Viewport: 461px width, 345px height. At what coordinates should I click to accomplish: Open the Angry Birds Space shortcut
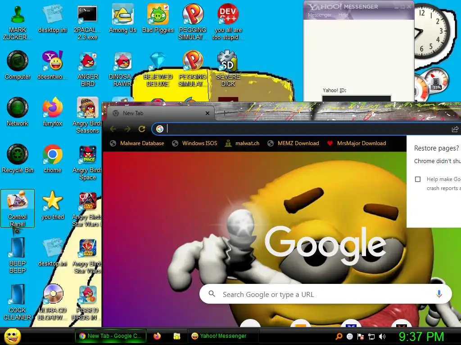click(87, 163)
